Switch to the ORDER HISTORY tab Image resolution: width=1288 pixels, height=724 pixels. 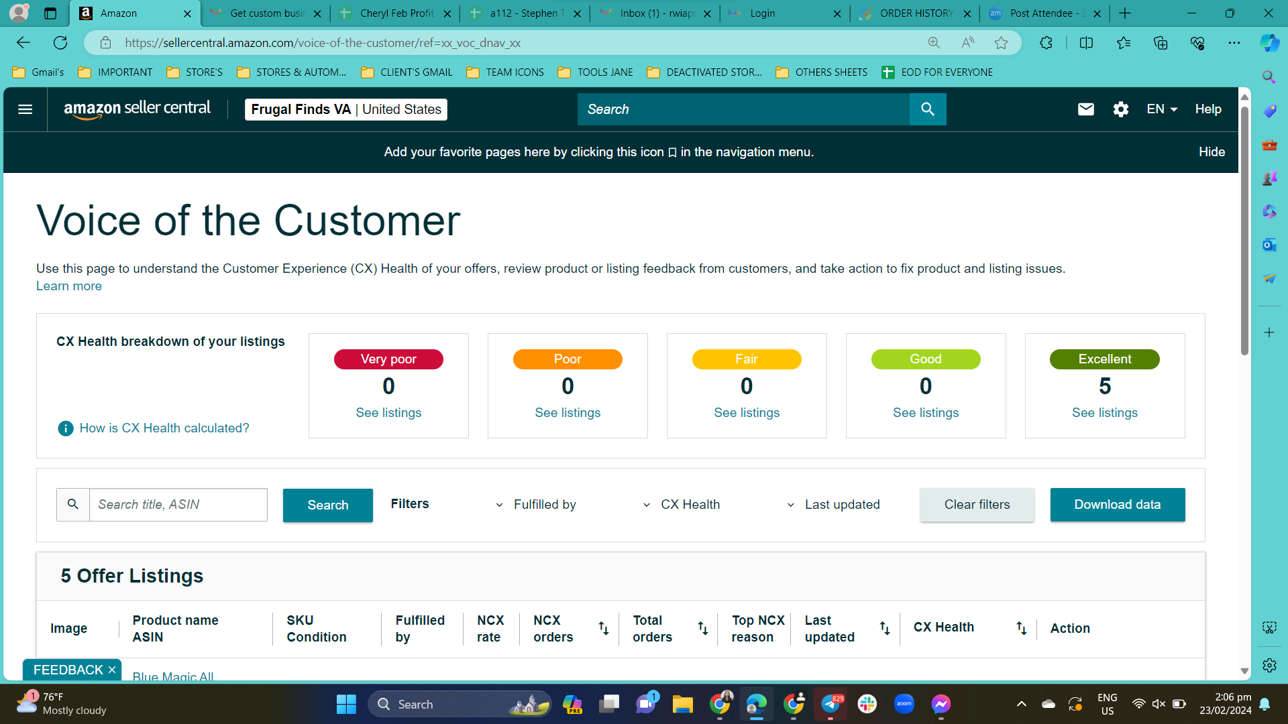point(916,13)
